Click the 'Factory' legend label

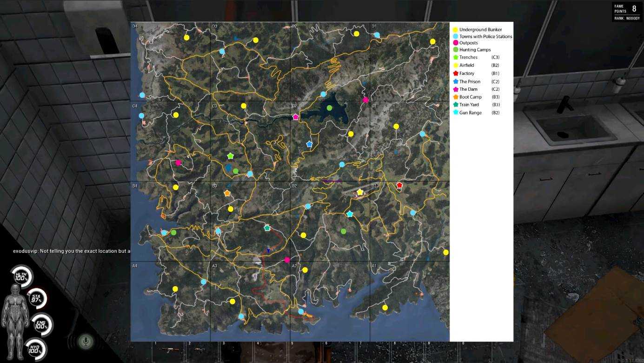pyautogui.click(x=467, y=74)
